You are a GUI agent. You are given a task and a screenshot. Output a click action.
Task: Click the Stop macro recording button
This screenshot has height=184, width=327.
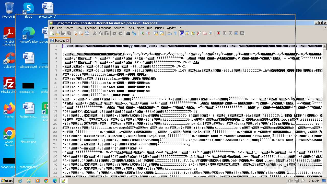[x=224, y=33]
